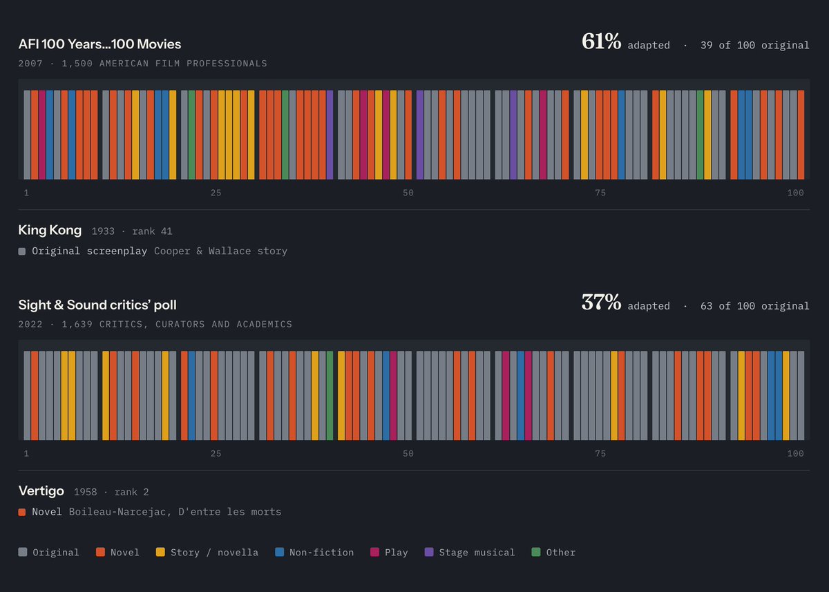
Task: Click '2007 · 1,500 American film professionals' subtitle
Action: (143, 64)
